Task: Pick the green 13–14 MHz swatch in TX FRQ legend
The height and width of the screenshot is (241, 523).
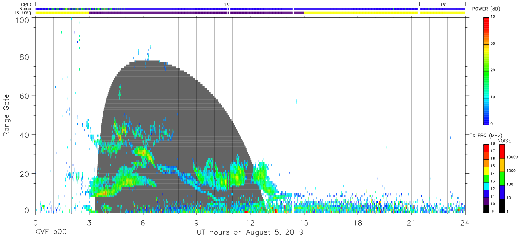Action: coord(486,178)
